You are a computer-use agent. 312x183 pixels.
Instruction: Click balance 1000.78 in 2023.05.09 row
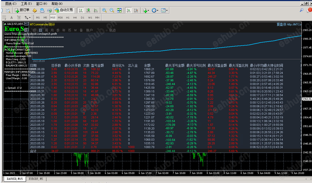coord(149,147)
